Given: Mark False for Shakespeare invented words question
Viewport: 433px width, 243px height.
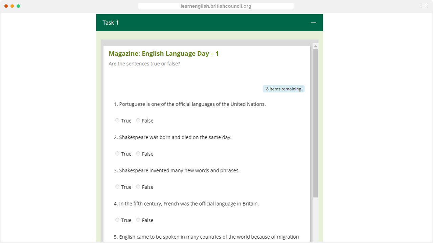Looking at the screenshot, I should [x=138, y=187].
